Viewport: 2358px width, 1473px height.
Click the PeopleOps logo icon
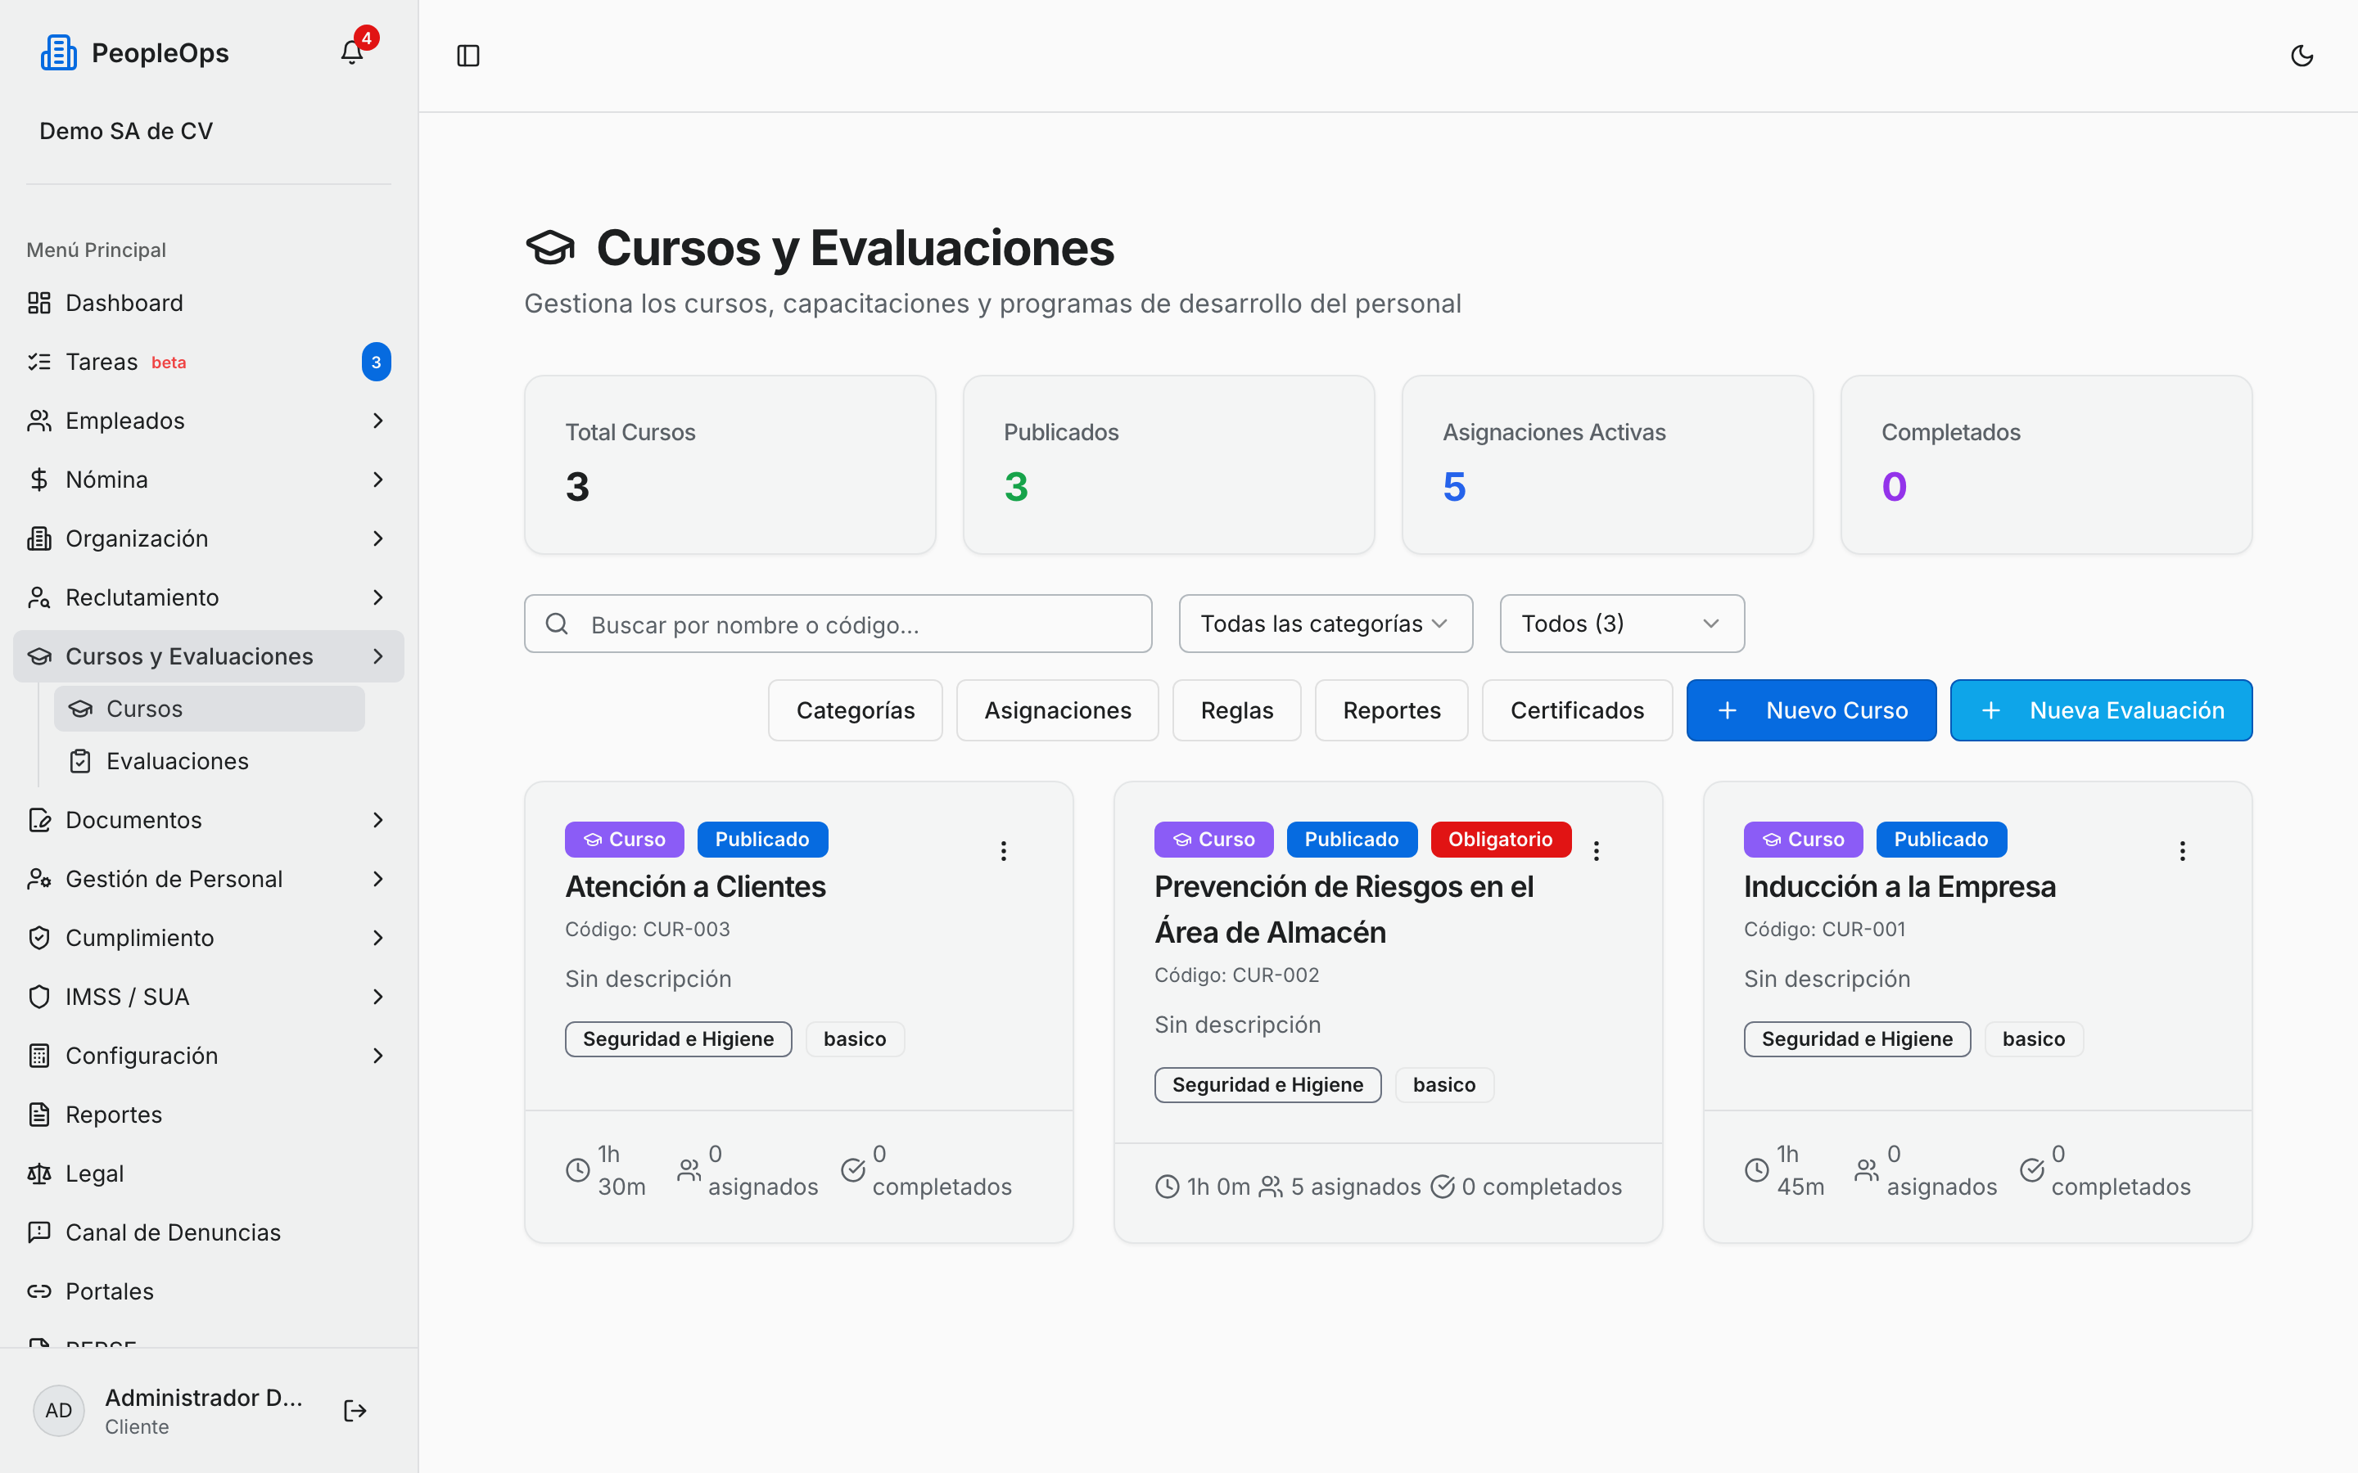[x=58, y=52]
